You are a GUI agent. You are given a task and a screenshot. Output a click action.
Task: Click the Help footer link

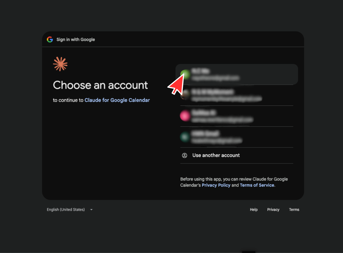(x=254, y=210)
